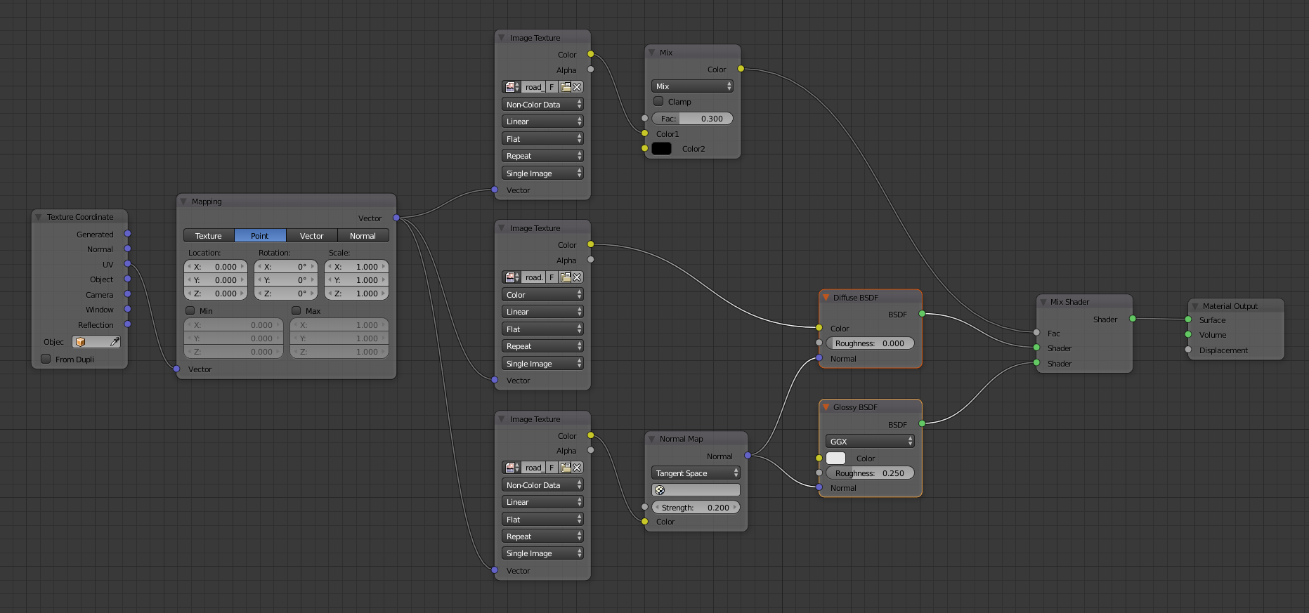Open image file in Image Texture feeding Mix

[566, 87]
